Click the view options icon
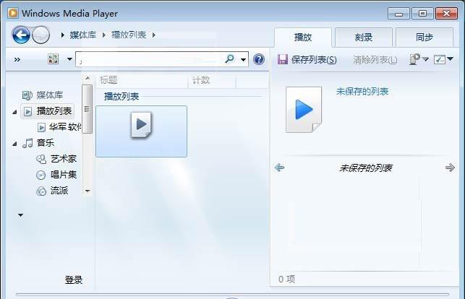465x299 pixels. click(53, 59)
